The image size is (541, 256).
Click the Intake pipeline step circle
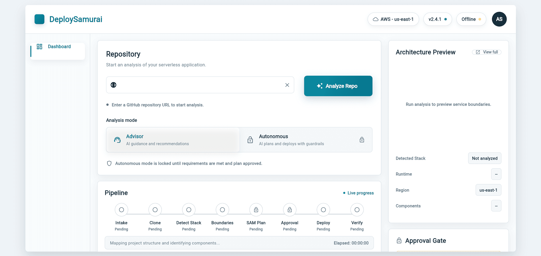coord(122,210)
